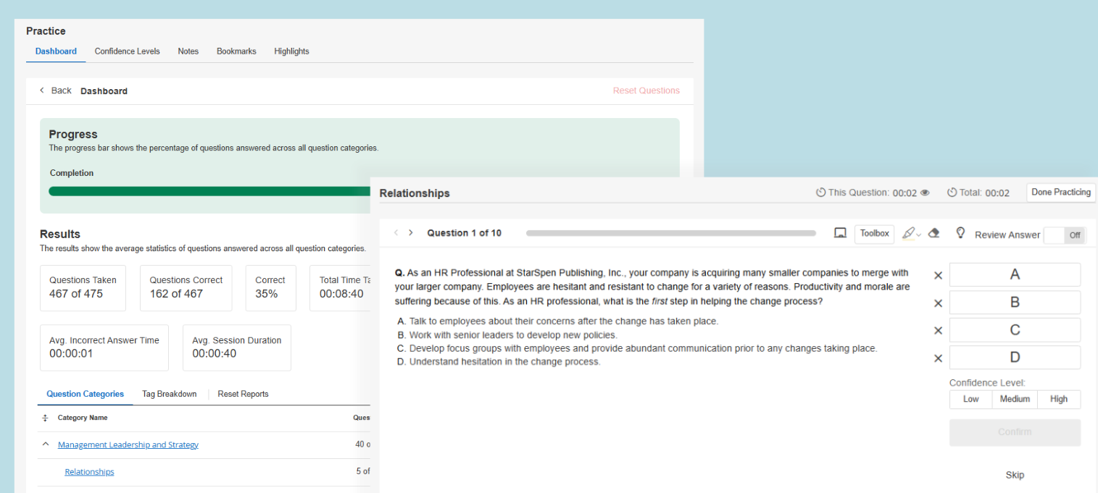This screenshot has width=1098, height=493.
Task: Click the 'Back' text in Dashboard header
Action: click(x=62, y=90)
